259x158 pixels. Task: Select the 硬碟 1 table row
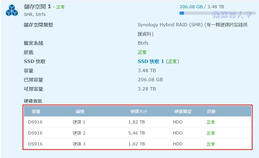click(137, 122)
